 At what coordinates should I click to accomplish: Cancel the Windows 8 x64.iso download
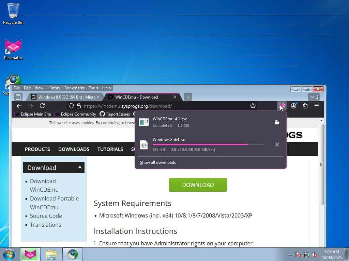point(277,144)
